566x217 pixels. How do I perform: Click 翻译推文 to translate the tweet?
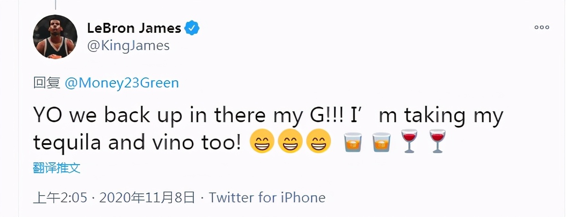pos(57,168)
